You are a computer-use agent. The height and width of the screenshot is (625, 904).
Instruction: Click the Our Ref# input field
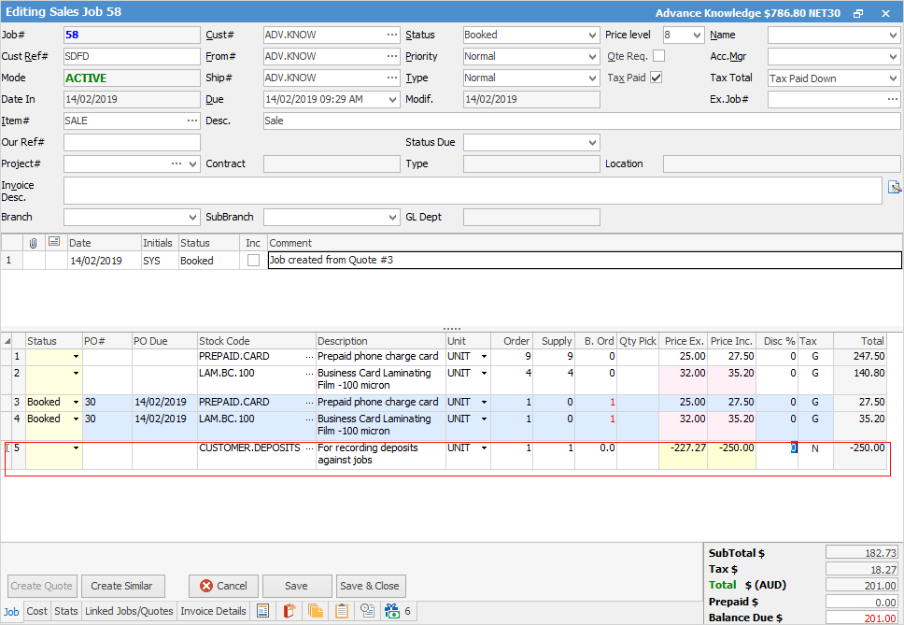[x=132, y=142]
